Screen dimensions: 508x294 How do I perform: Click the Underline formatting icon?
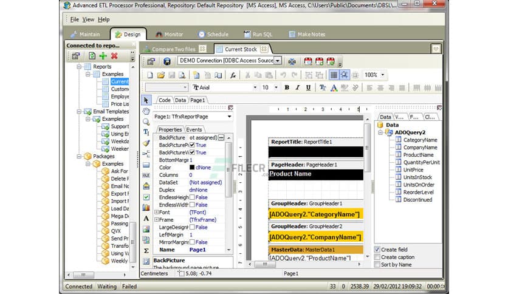308,87
